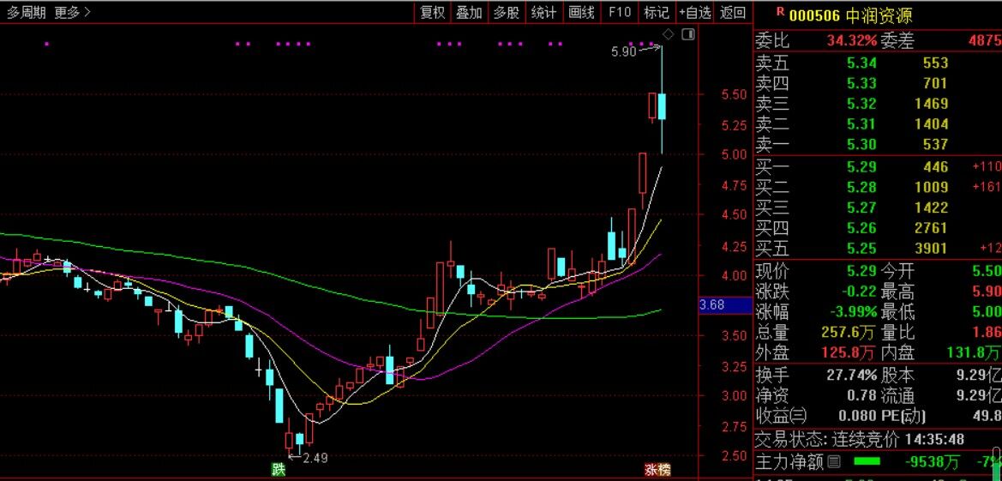The height and width of the screenshot is (481, 1002).
Task: Click the 涨幅 value -3.99%
Action: (x=853, y=312)
